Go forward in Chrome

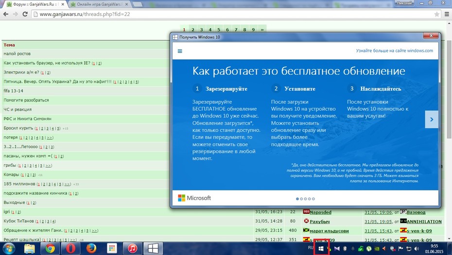click(15, 14)
